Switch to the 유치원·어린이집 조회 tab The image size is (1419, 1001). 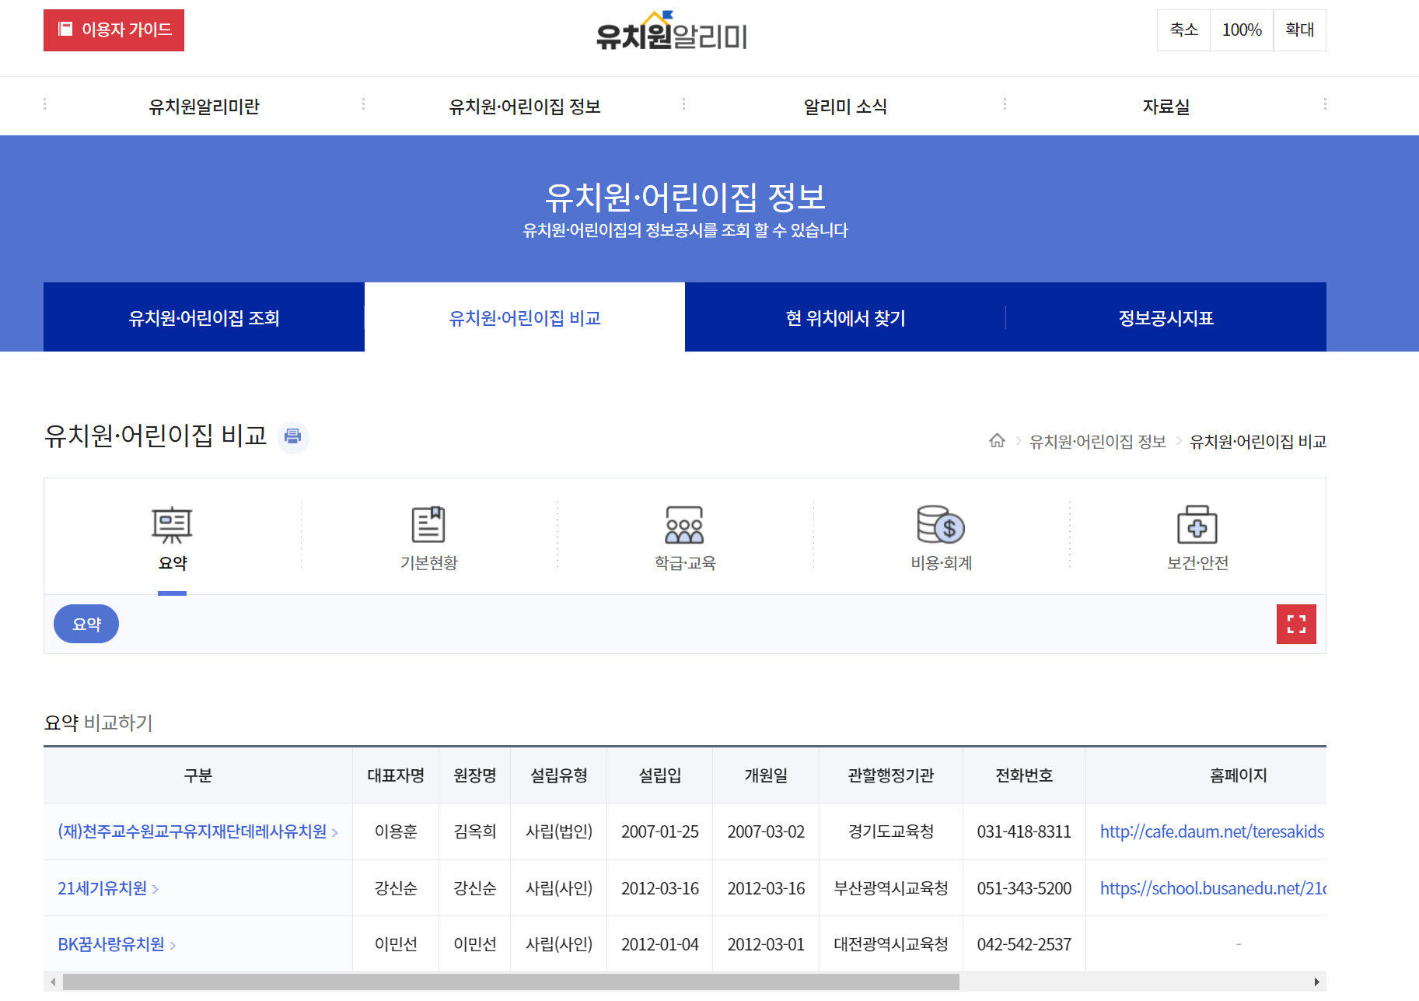[204, 317]
